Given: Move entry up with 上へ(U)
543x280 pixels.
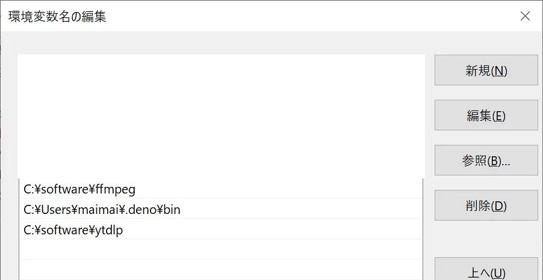Looking at the screenshot, I should (486, 272).
